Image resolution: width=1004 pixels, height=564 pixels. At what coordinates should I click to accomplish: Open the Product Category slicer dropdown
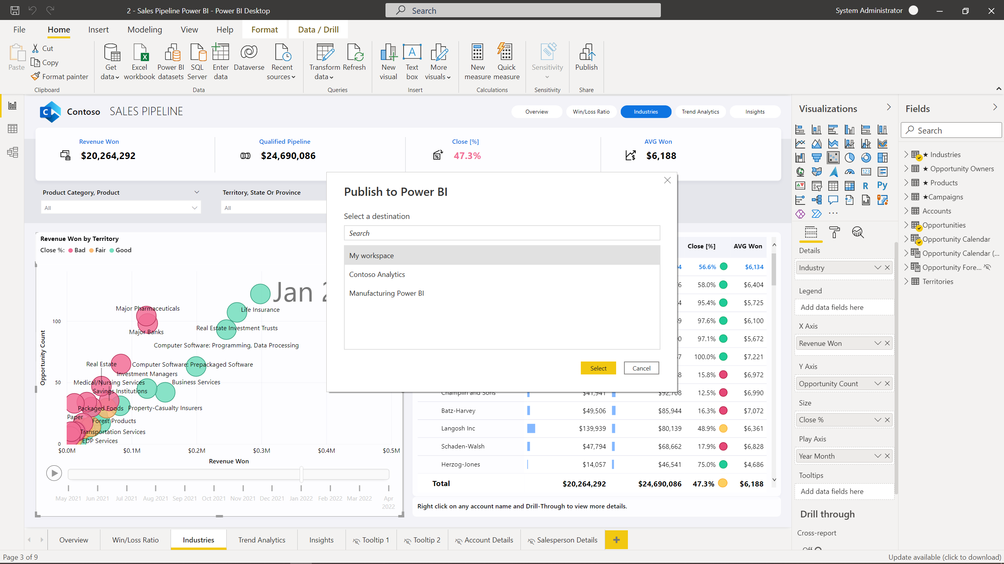click(x=195, y=208)
